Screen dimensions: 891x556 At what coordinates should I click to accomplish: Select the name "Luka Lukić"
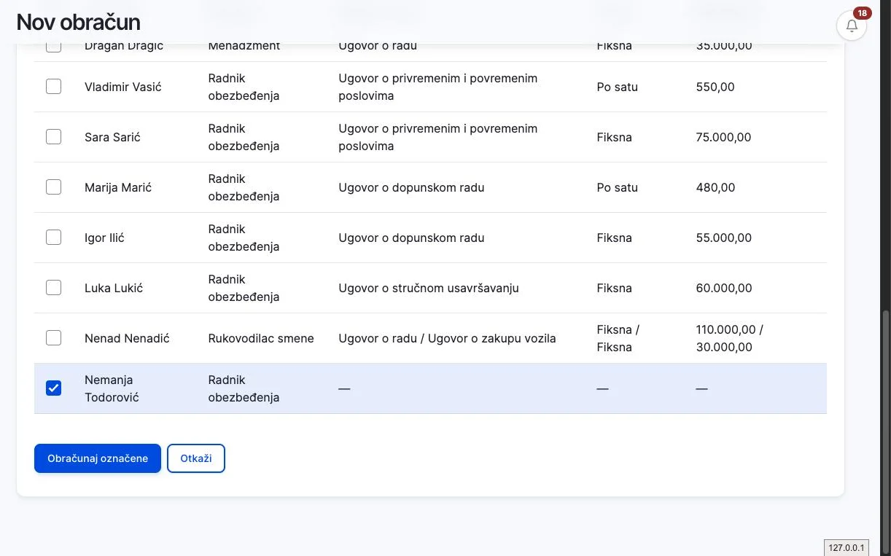(114, 288)
